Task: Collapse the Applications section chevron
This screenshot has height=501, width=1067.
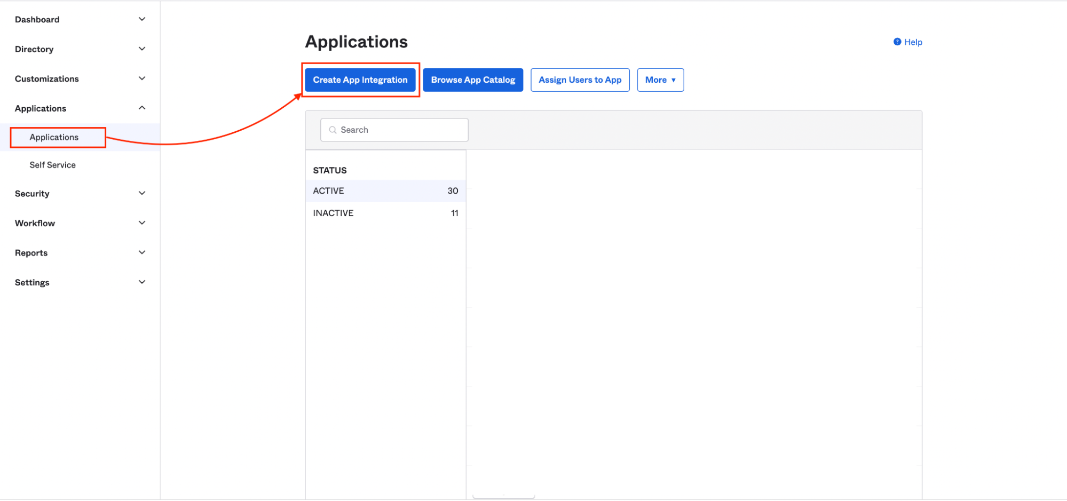Action: [142, 108]
